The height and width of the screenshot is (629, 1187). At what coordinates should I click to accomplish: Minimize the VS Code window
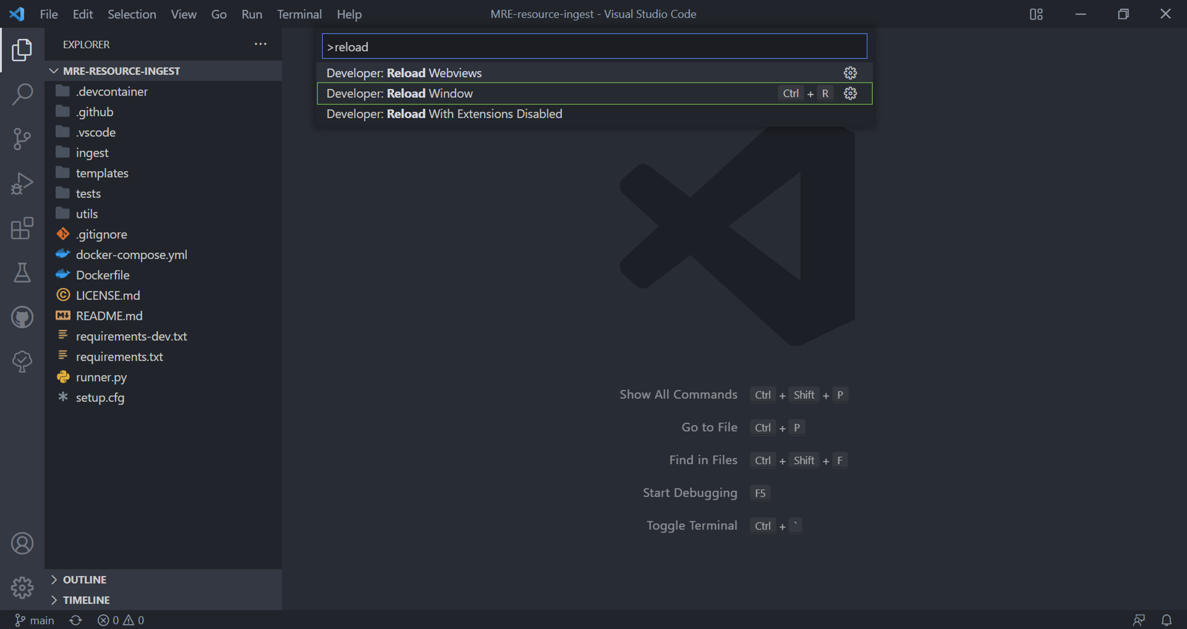pos(1080,14)
